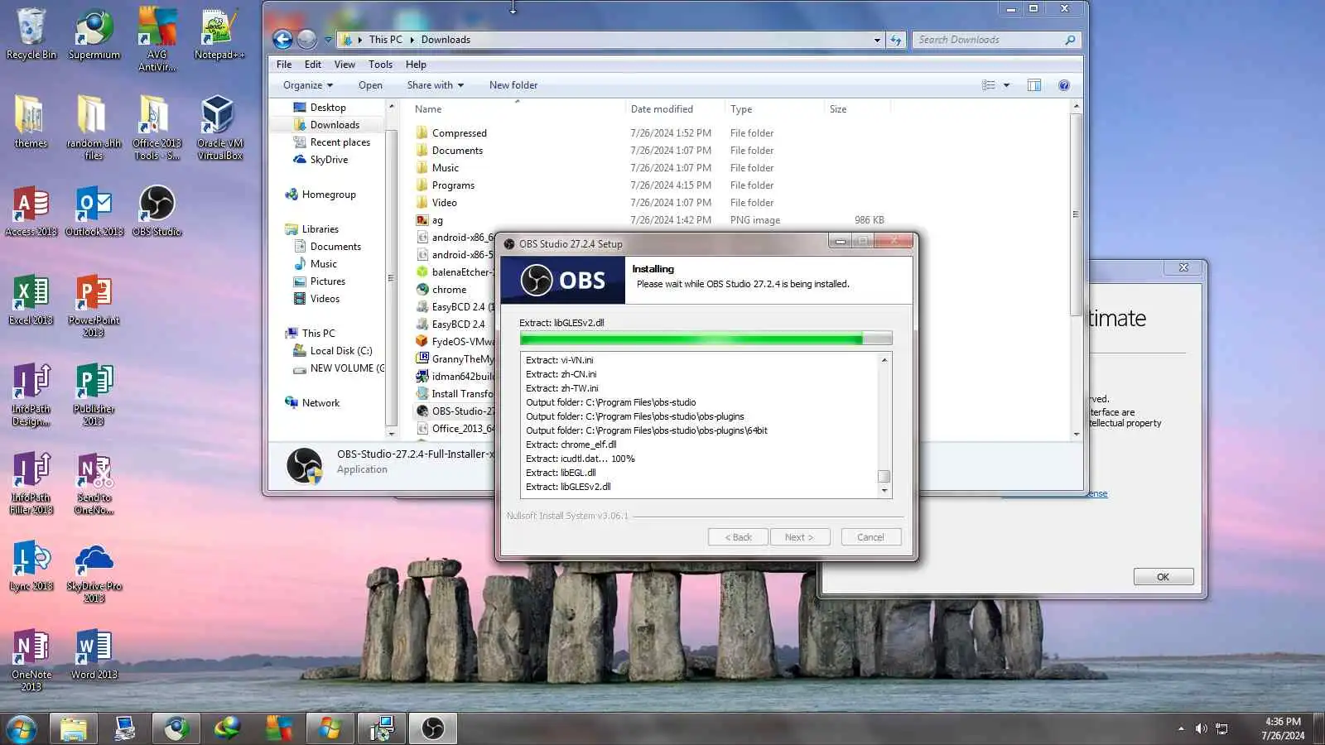Select the OBS Studio desktop shortcut
Image resolution: width=1325 pixels, height=745 pixels.
coord(157,211)
